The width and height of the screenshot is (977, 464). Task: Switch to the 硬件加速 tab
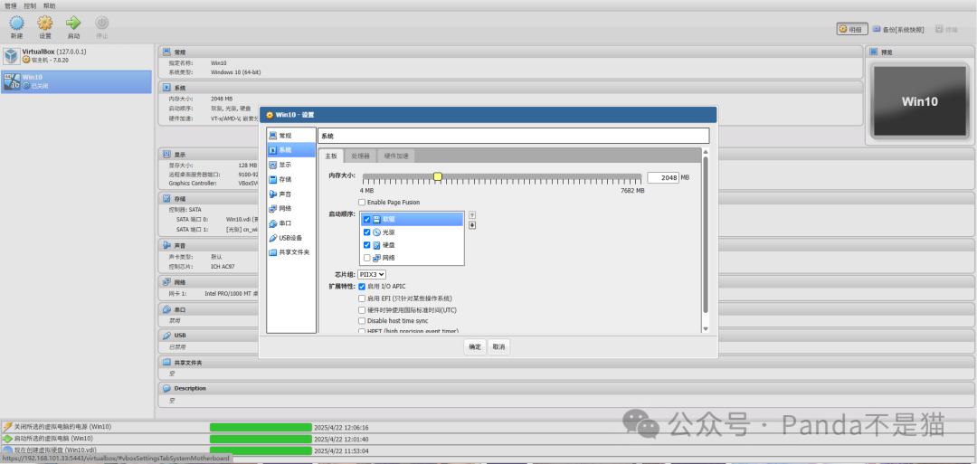point(395,156)
